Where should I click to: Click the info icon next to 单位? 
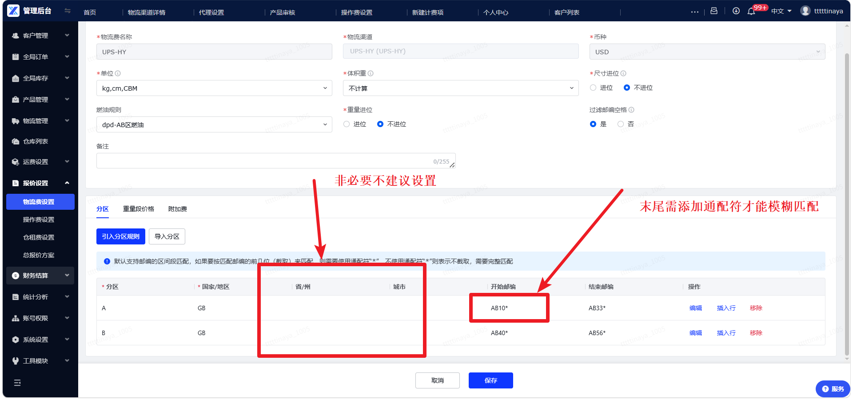(118, 73)
